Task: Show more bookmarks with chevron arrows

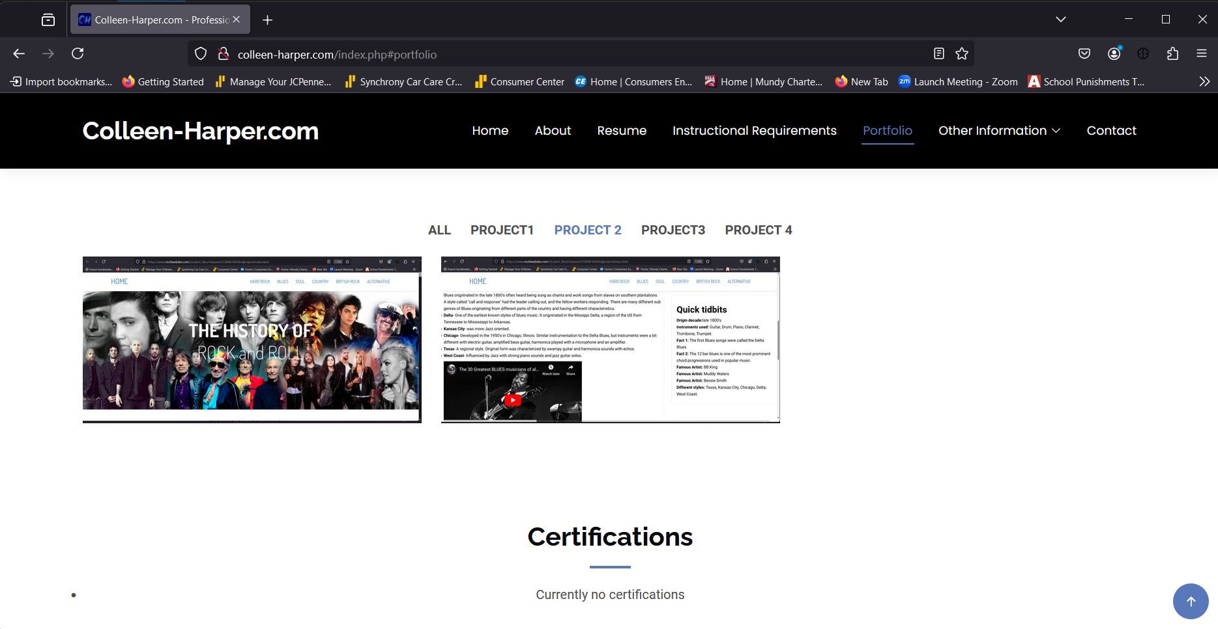Action: coord(1204,82)
